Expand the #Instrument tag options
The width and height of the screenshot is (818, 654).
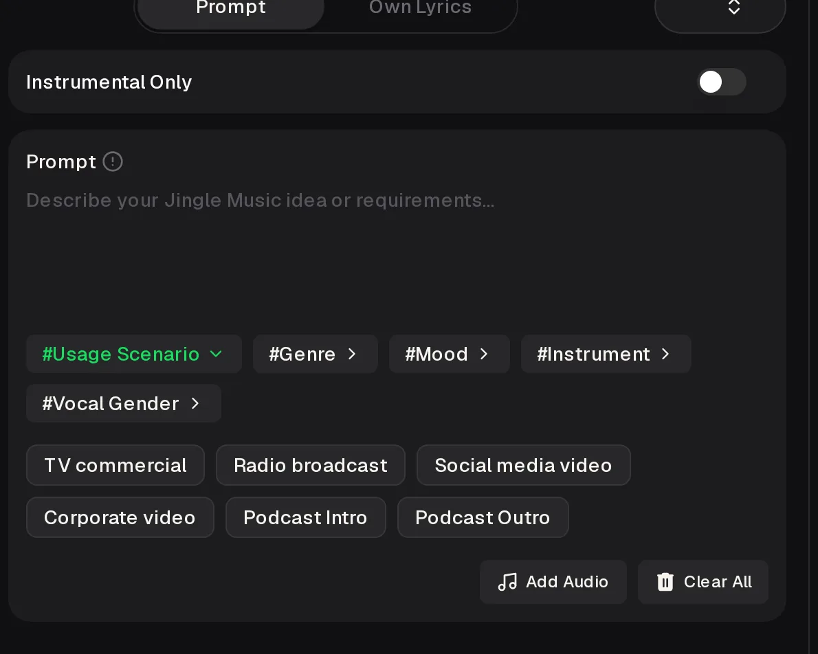606,354
